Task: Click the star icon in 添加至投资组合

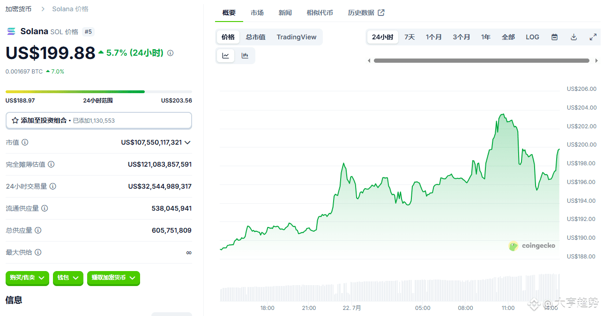Action: (15, 120)
